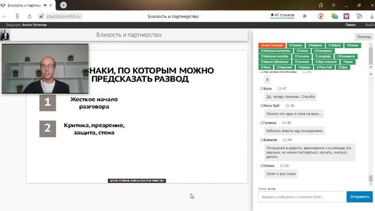The image size is (375, 211).
Task: Click sender name Галина at 11:48
Action: click(x=270, y=122)
